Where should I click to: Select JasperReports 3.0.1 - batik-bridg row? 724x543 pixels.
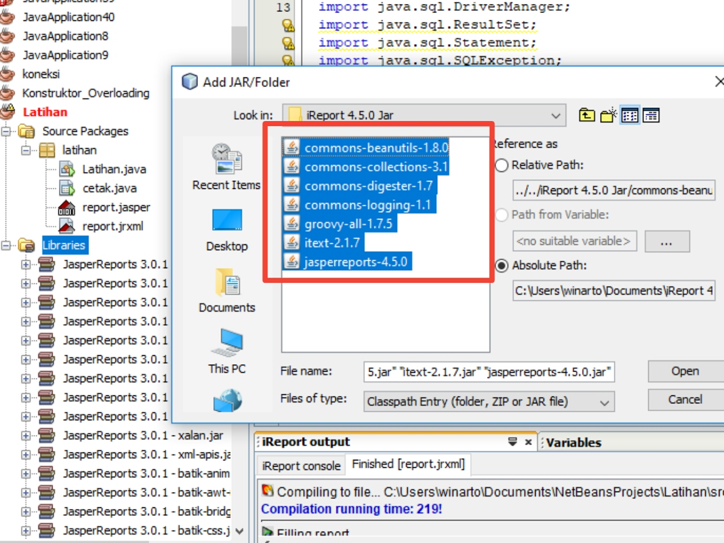tap(146, 511)
